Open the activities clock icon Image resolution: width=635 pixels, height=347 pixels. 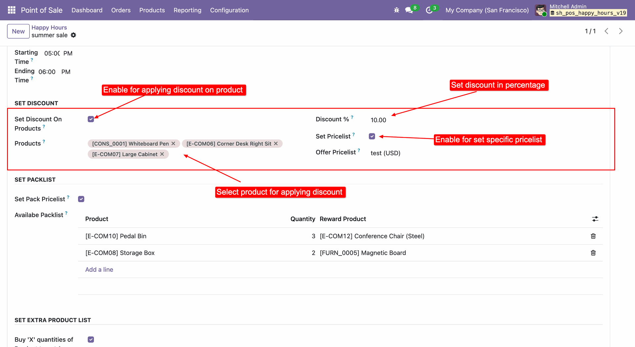click(x=429, y=10)
